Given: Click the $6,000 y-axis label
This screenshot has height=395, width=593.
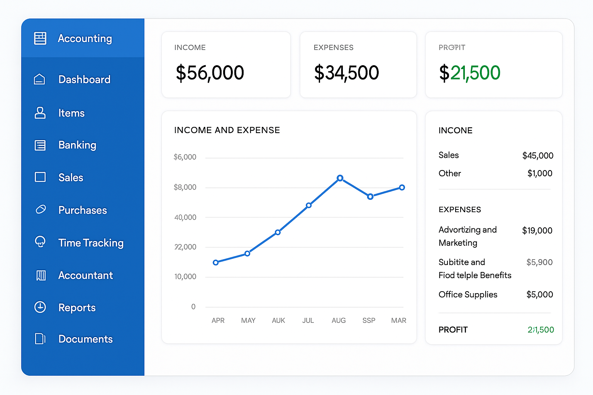Looking at the screenshot, I should point(185,157).
